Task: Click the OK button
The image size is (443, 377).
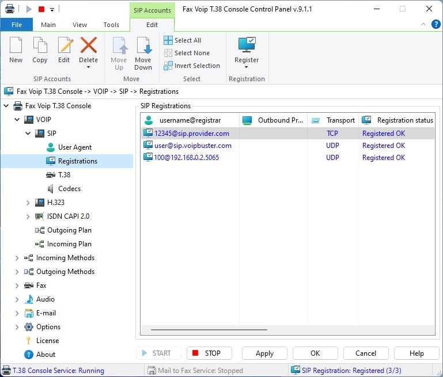Action: (315, 353)
